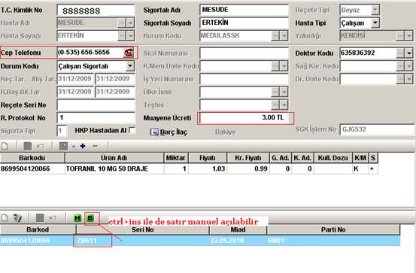Click recycle bin icon in serial toolbar

pos(17,218)
